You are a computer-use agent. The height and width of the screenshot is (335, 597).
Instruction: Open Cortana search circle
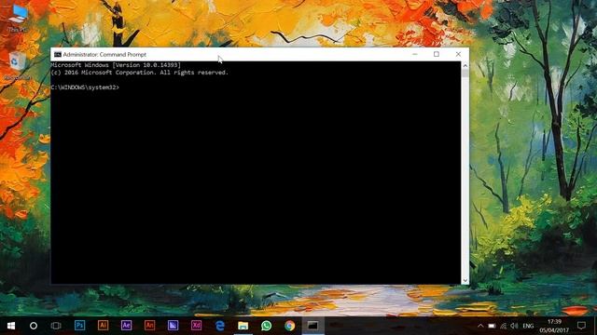click(34, 326)
